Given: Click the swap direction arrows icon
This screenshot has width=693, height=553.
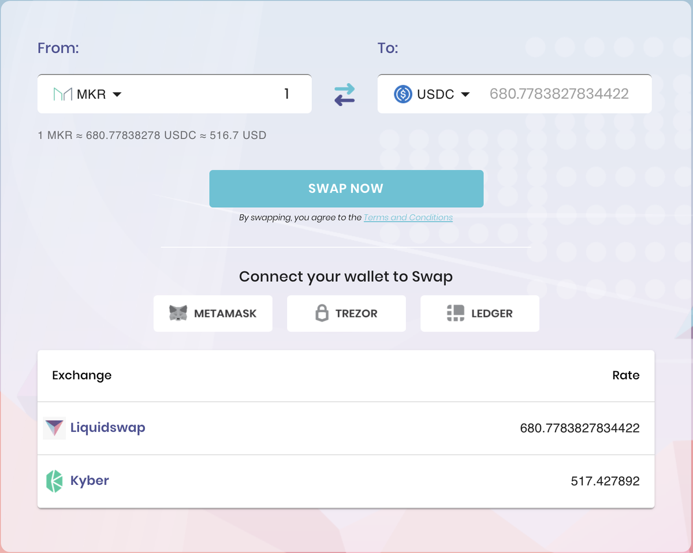Looking at the screenshot, I should pos(345,94).
